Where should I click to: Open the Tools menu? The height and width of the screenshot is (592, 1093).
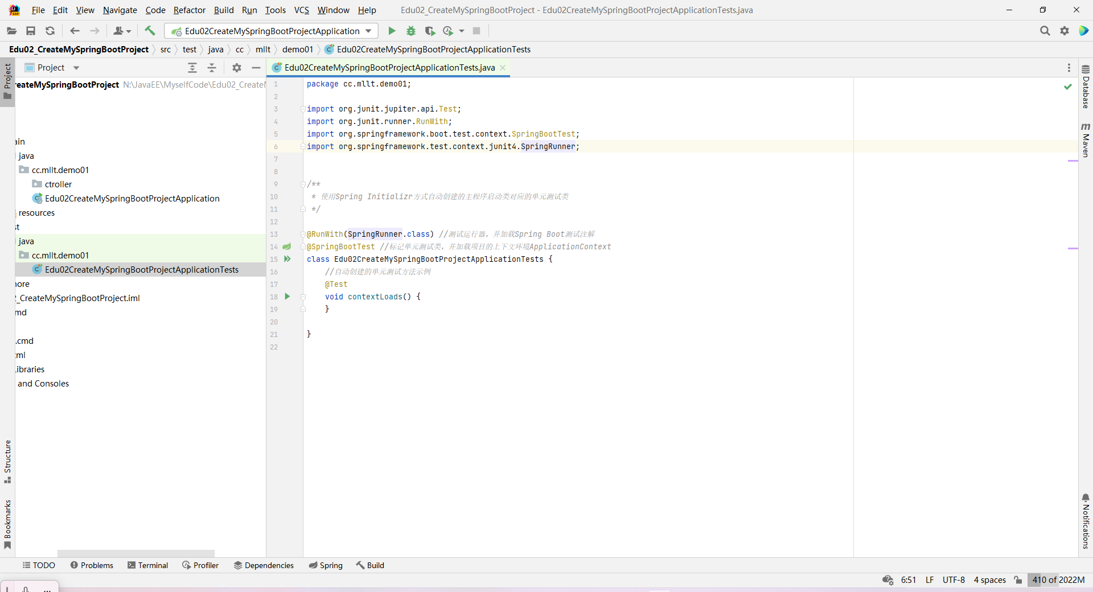click(275, 10)
